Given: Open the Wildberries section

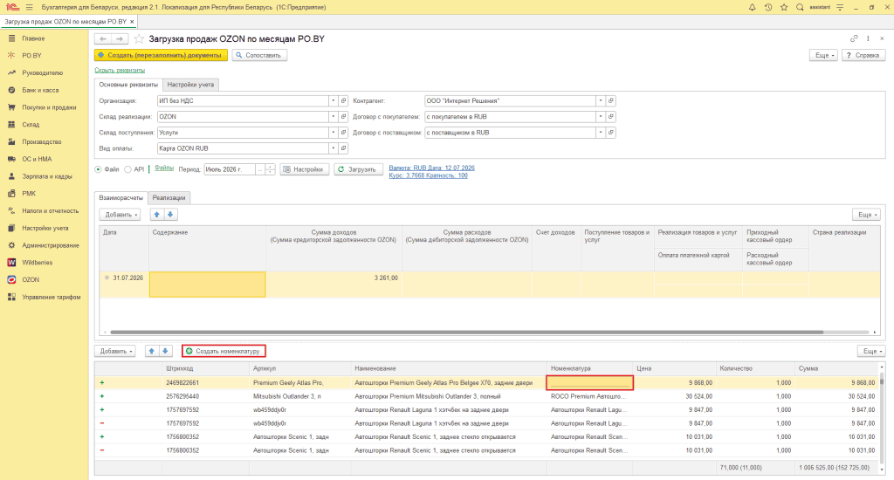Looking at the screenshot, I should 37,262.
